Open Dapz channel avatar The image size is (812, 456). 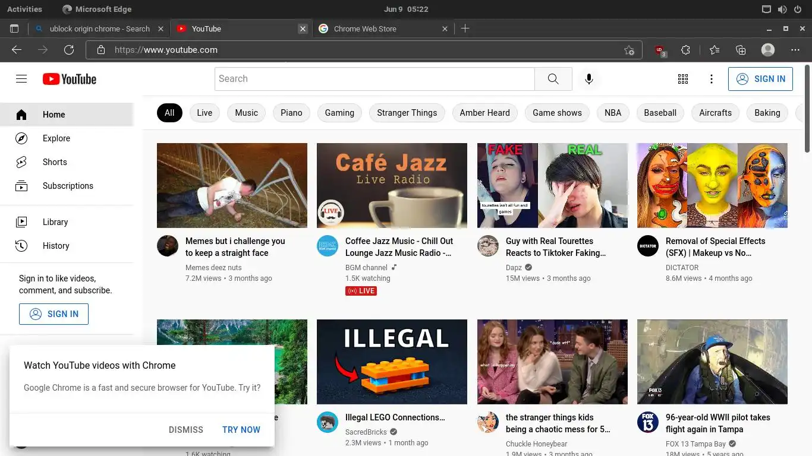488,246
